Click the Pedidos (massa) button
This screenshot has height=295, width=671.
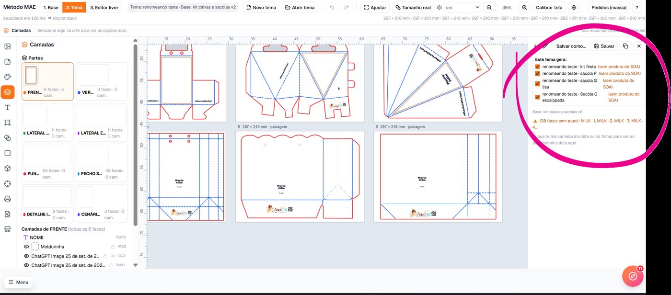click(609, 8)
